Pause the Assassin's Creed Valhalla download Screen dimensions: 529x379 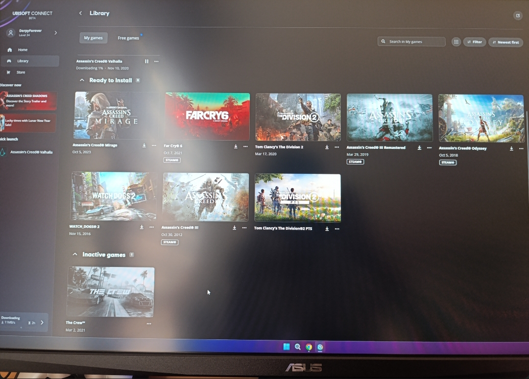[147, 61]
